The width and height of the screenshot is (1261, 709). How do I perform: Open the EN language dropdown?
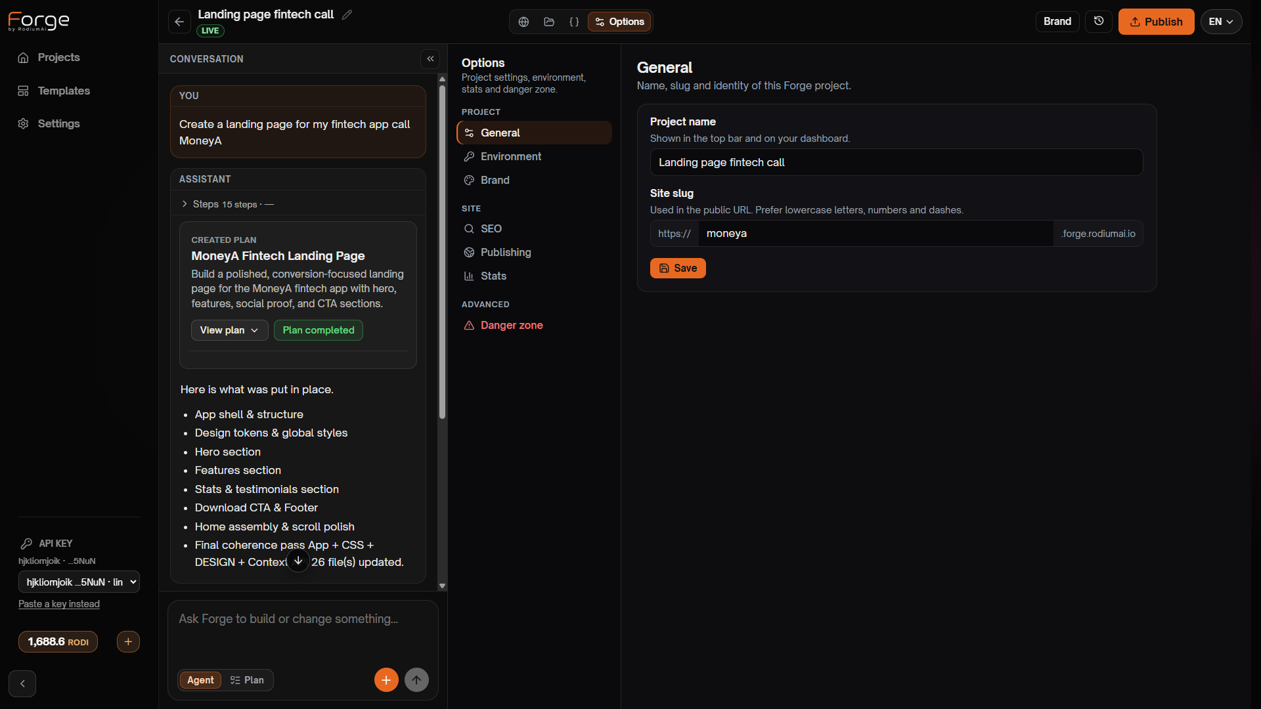(x=1221, y=22)
